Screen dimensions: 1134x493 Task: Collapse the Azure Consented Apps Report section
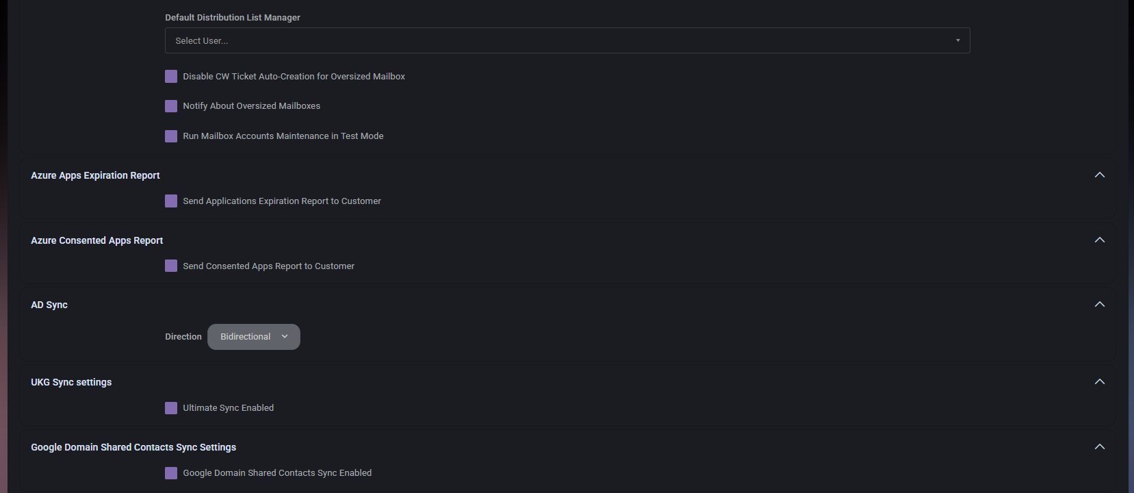click(x=1100, y=240)
